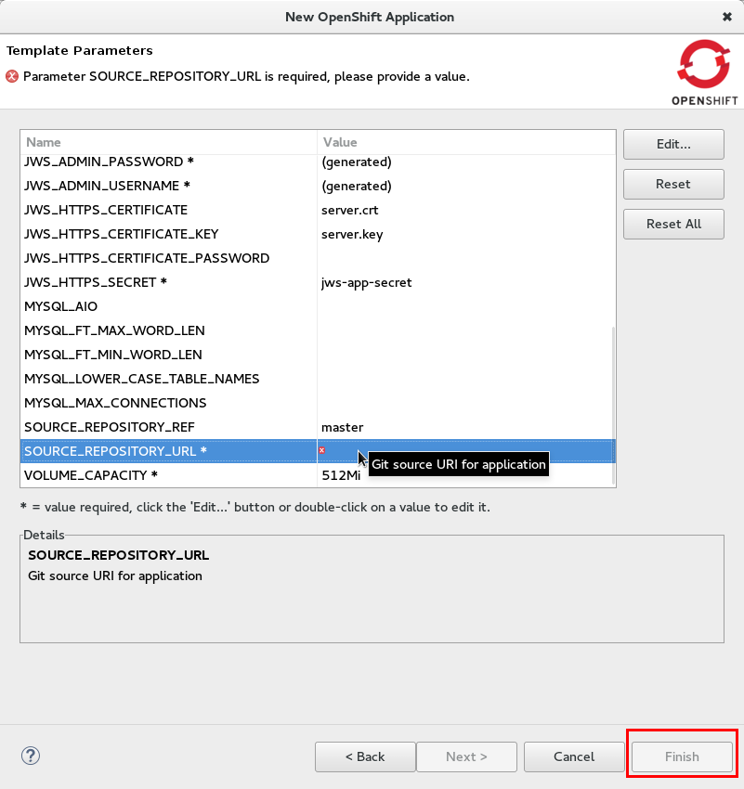Image resolution: width=744 pixels, height=789 pixels.
Task: Select the JWS_HTTPS_CERTIFICATE row
Action: coord(318,211)
